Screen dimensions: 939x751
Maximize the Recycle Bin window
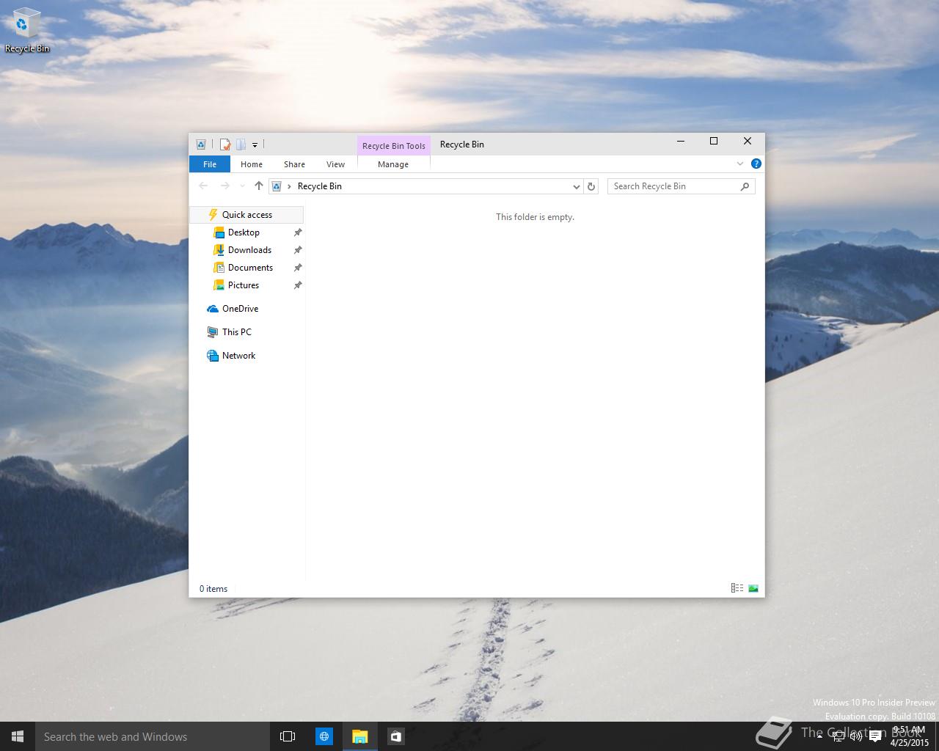[x=714, y=142]
